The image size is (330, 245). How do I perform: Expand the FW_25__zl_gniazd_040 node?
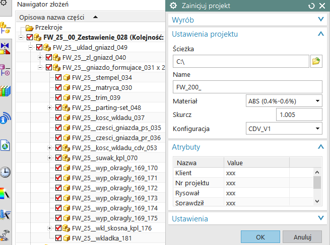point(40,57)
